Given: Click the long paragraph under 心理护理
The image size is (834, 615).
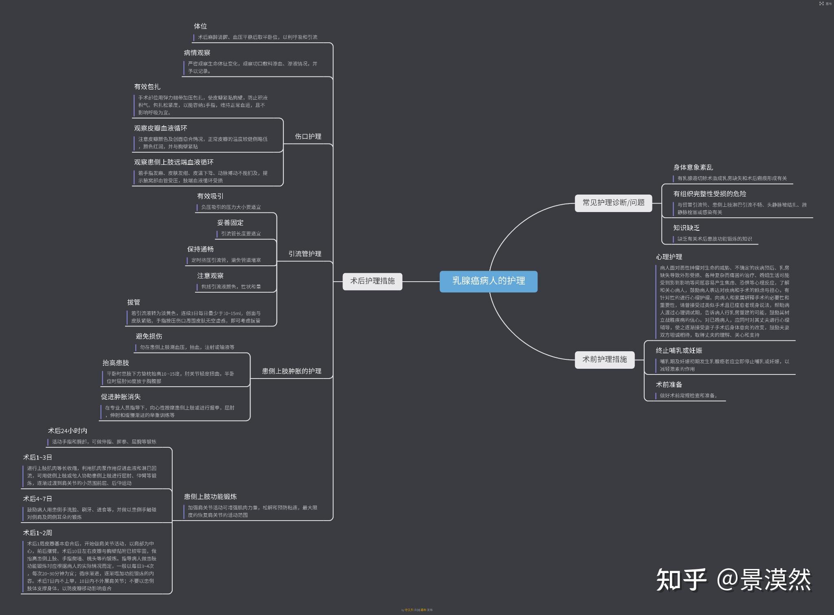Looking at the screenshot, I should 724,302.
